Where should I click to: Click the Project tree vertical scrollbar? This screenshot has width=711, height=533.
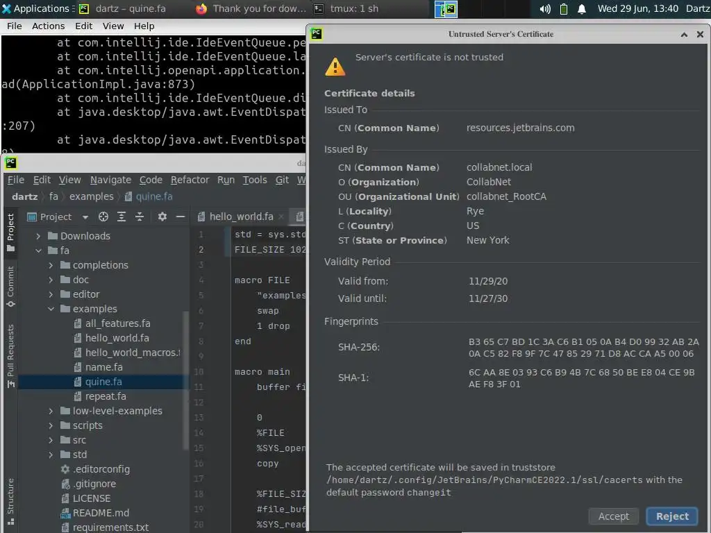point(185,381)
